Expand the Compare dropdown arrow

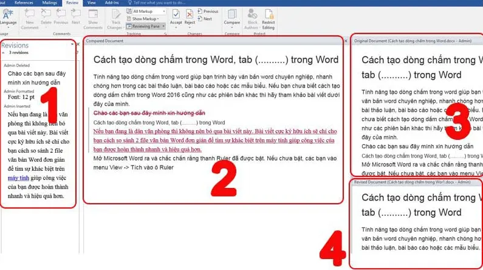(x=231, y=27)
